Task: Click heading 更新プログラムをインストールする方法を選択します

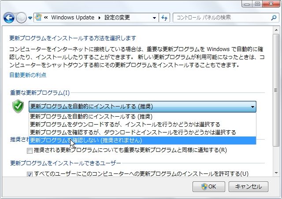Action: [x=73, y=38]
